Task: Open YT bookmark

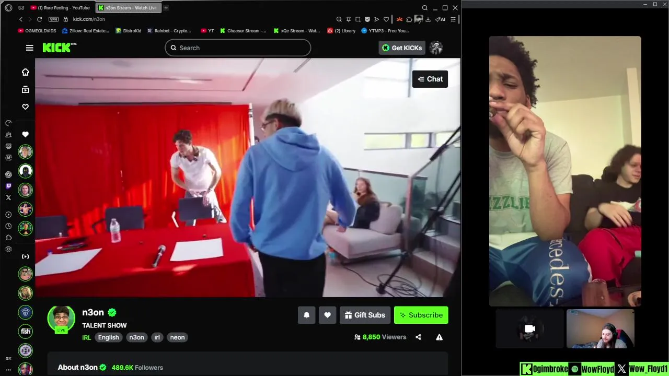Action: (207, 31)
